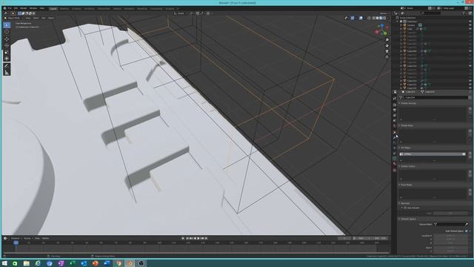Select the UVMap list entry
Viewport: 474px width, 267px height.
coord(433,154)
